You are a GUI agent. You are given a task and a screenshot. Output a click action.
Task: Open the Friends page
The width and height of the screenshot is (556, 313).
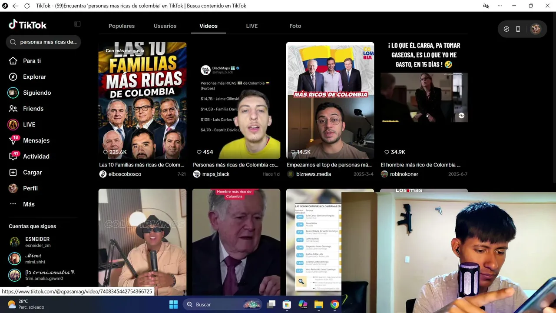click(33, 109)
